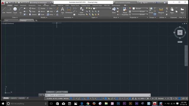Open the AutoCAD application menu button
Screen dimensions: 189x106
coord(3,3)
